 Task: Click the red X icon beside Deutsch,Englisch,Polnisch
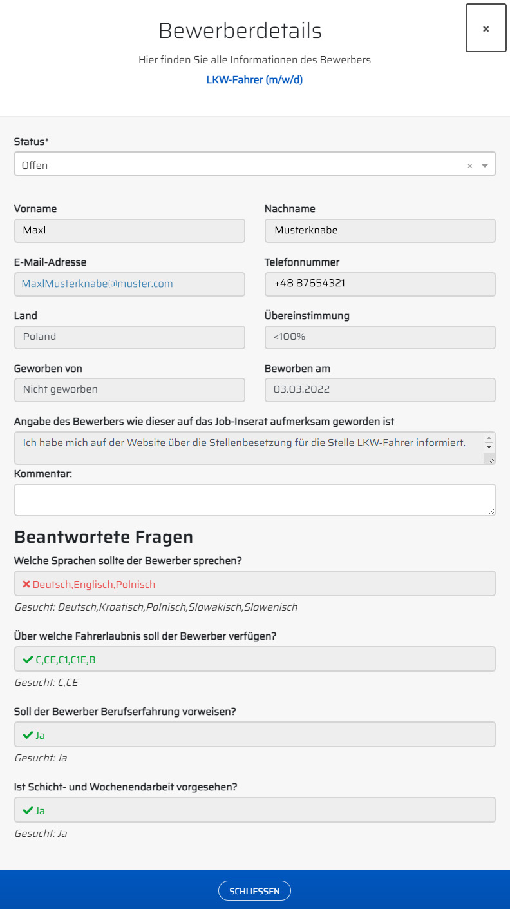click(x=26, y=584)
